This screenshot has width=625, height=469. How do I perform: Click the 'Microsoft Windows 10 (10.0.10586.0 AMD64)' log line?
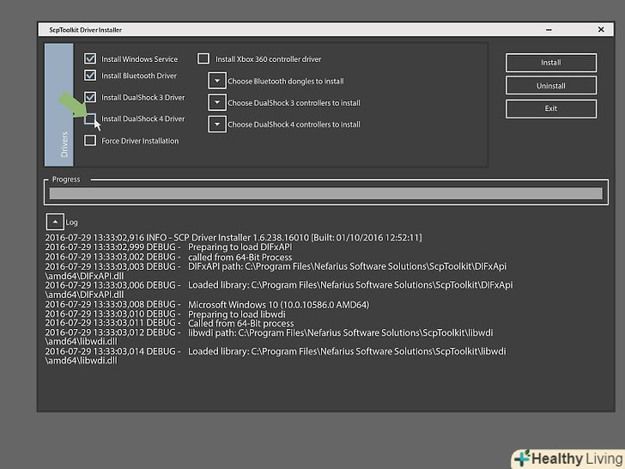207,305
